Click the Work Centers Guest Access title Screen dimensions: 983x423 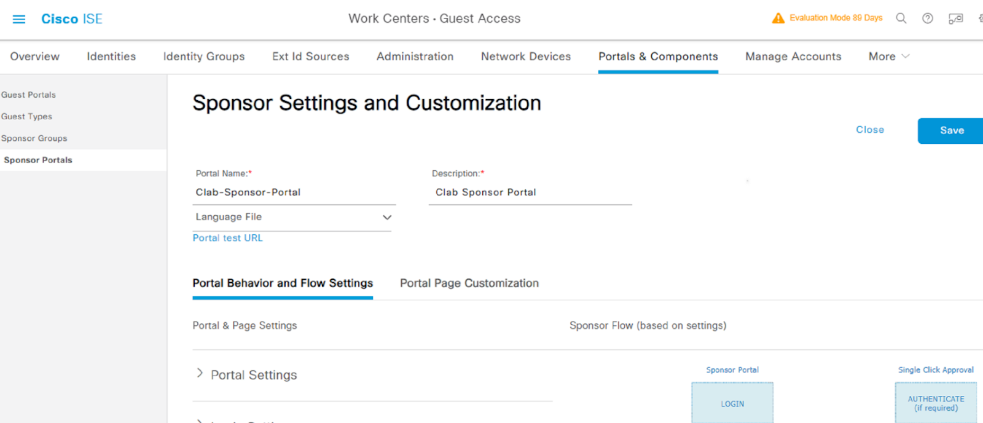coord(434,19)
